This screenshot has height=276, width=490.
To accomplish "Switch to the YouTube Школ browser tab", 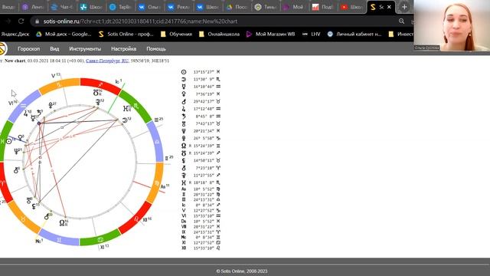I will (x=351, y=7).
